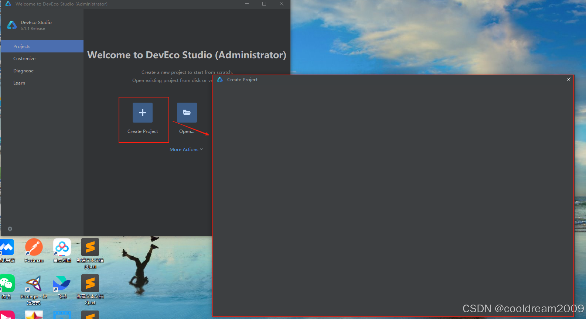Launch the 飞书 desktop shortcut
This screenshot has height=319, width=586.
(62, 287)
